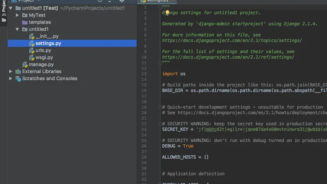Click the topics/settings docs URL in docstring
The height and width of the screenshot is (184, 327).
232,41
